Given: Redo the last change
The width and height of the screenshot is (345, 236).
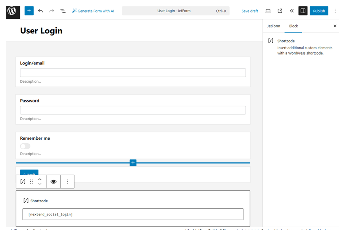Looking at the screenshot, I should [51, 11].
